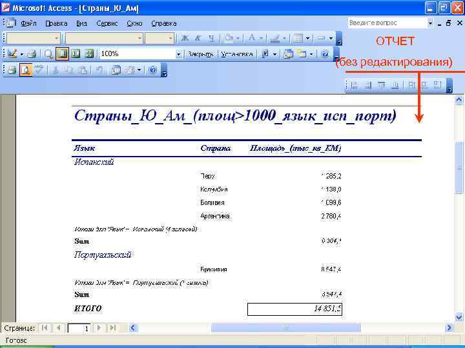Click the Copy icon

pyautogui.click(x=69, y=70)
